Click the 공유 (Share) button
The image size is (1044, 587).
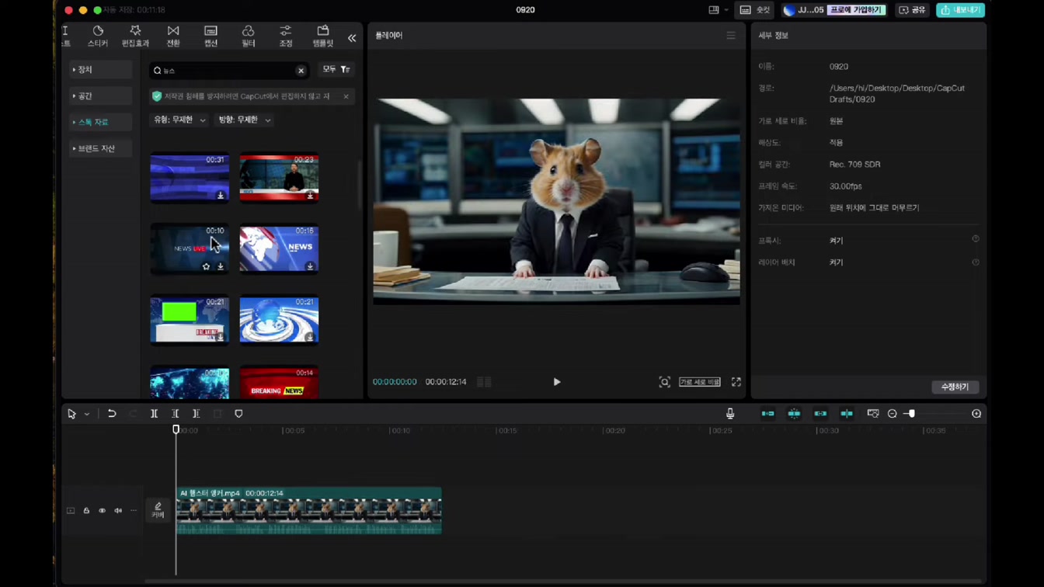point(912,10)
